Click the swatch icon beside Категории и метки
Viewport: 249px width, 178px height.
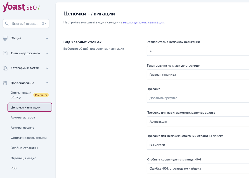click(5, 68)
